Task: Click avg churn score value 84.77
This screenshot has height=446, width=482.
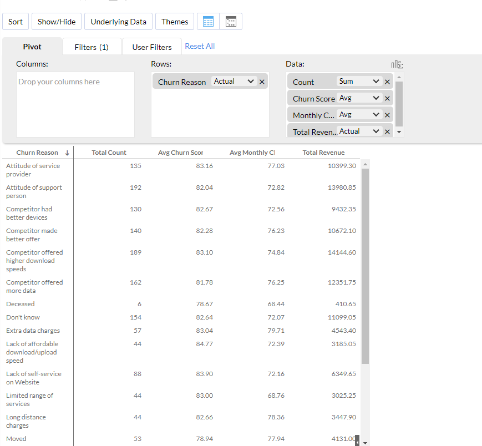Action: pos(205,344)
